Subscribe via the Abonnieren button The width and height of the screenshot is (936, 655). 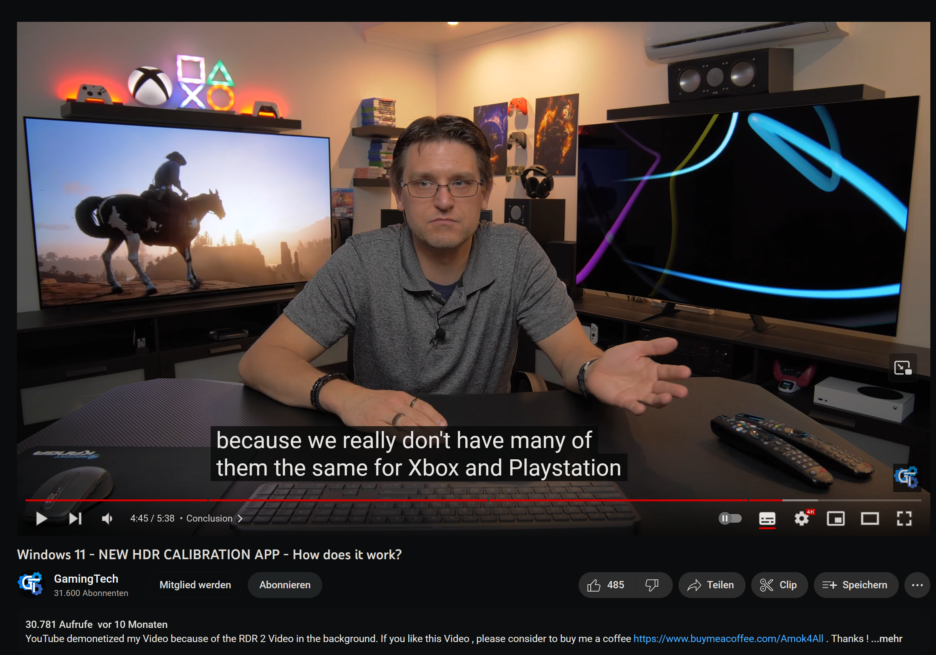tap(284, 585)
